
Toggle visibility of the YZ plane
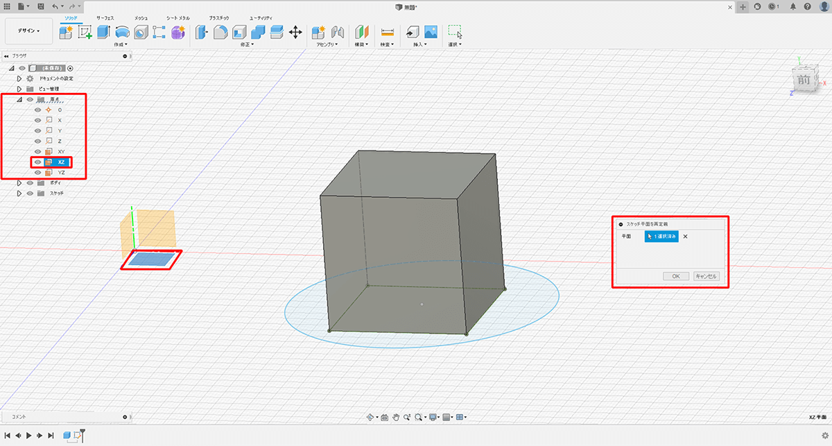[38, 172]
